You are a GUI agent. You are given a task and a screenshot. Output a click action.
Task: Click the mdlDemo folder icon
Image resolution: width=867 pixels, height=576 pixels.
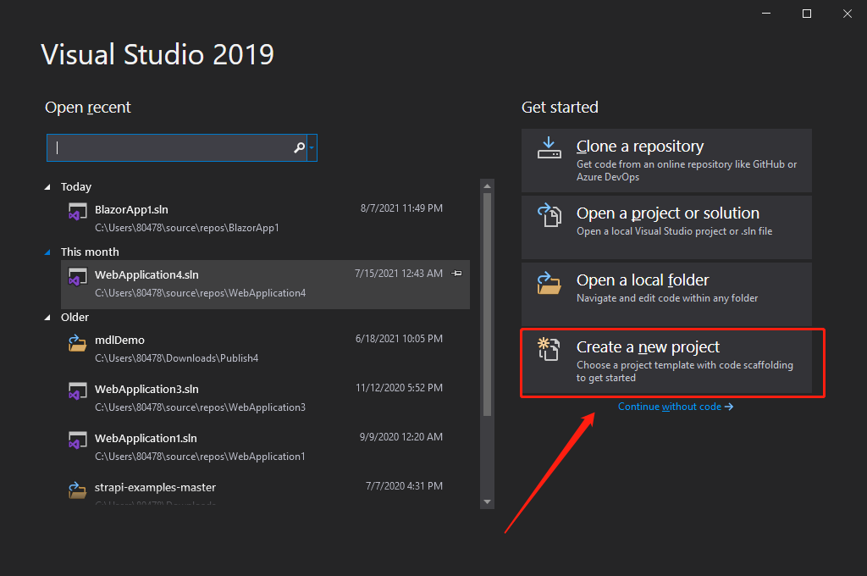(78, 343)
